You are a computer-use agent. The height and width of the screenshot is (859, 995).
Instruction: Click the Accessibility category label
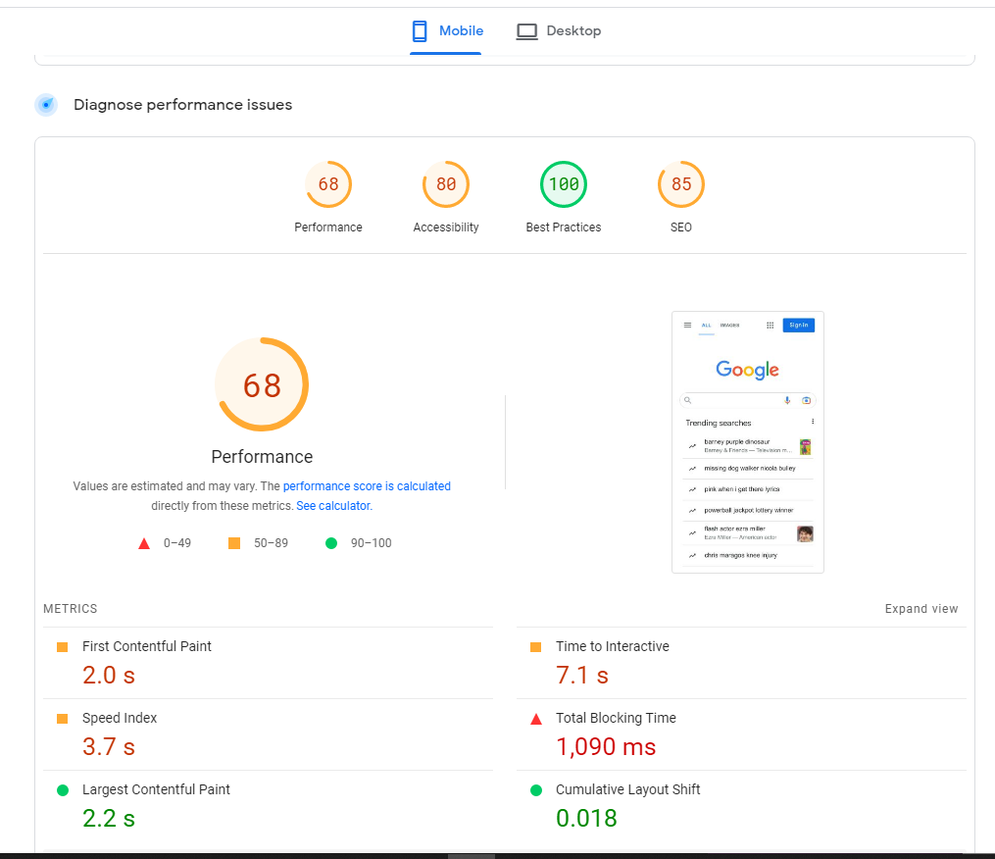point(446,227)
